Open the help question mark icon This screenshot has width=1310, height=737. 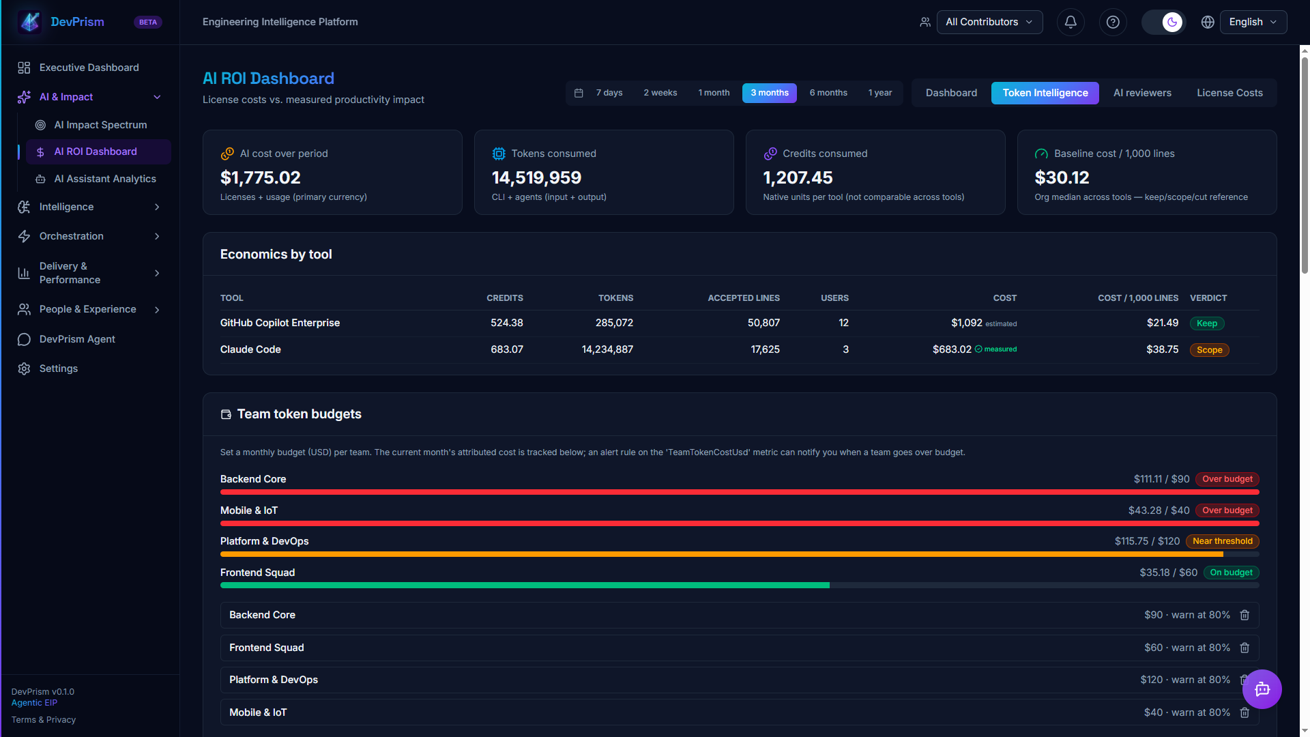[1113, 22]
